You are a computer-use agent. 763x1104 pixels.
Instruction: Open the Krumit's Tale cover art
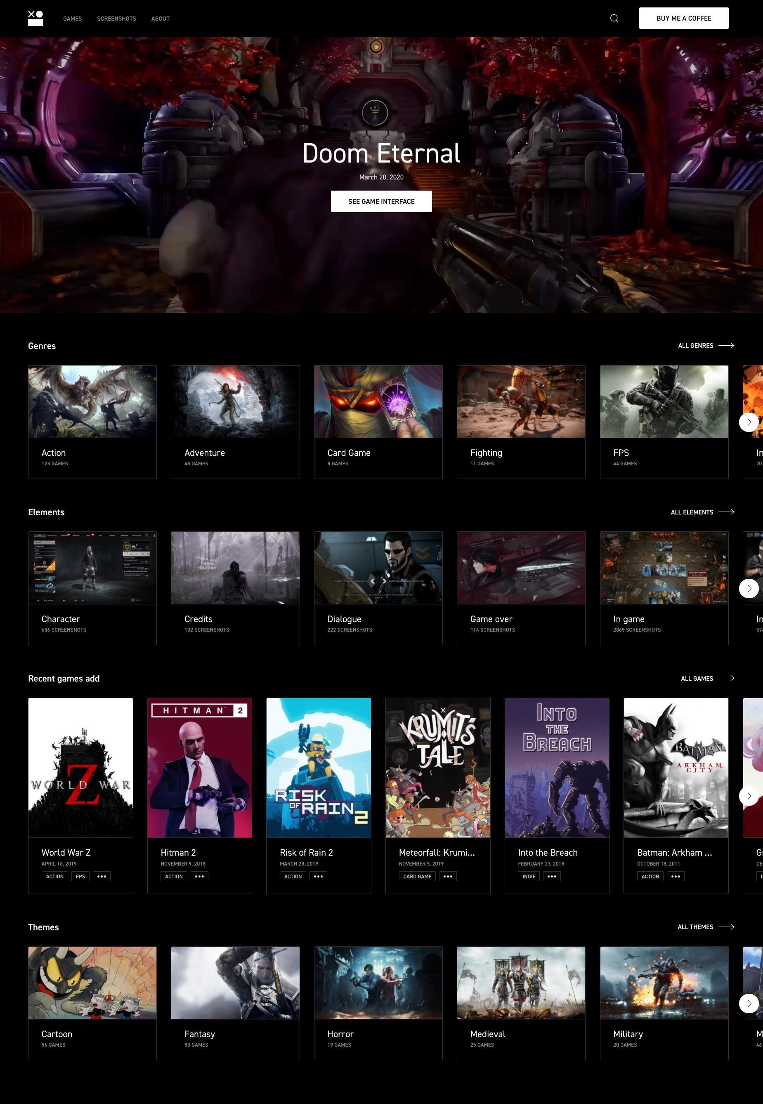coord(438,767)
